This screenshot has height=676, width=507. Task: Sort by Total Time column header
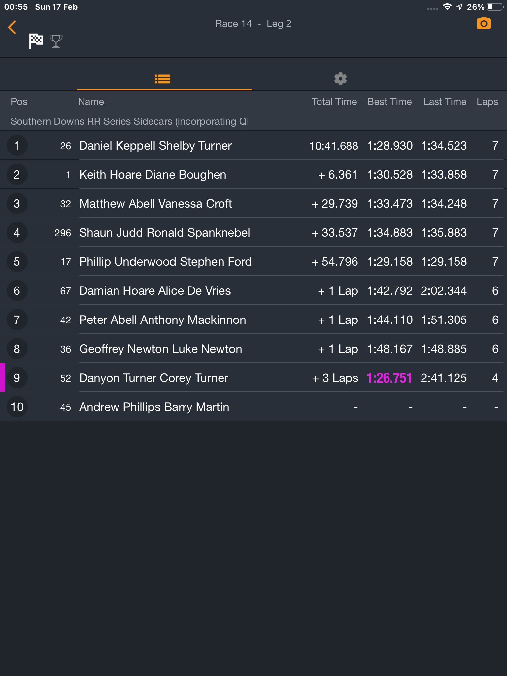click(334, 102)
